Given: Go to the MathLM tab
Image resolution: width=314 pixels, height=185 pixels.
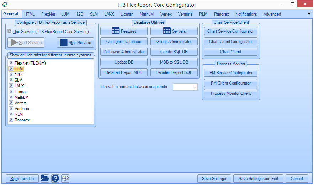Looking at the screenshot, I should tap(147, 14).
